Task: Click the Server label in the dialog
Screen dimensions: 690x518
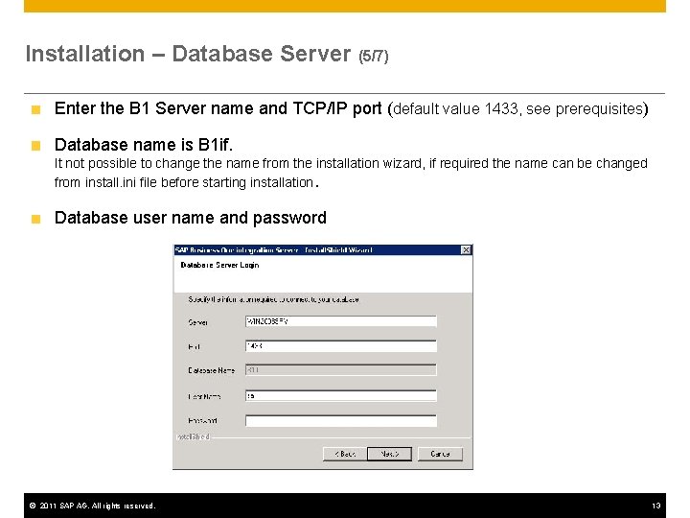Action: click(x=198, y=322)
